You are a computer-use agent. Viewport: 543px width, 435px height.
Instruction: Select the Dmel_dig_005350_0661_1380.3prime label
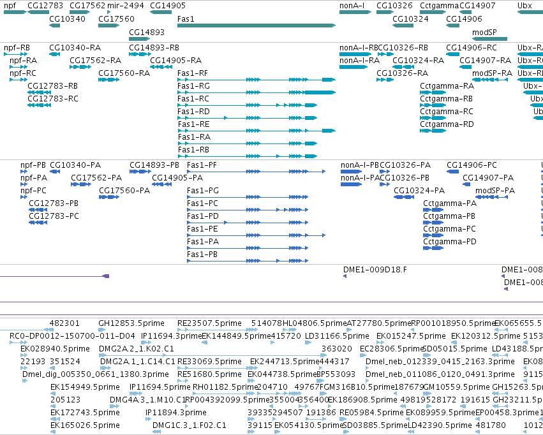[x=96, y=374]
